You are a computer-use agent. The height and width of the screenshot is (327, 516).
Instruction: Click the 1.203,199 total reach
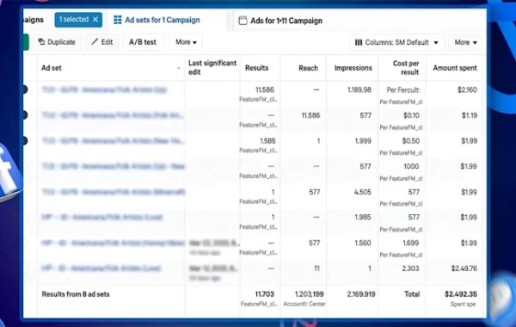coord(310,294)
